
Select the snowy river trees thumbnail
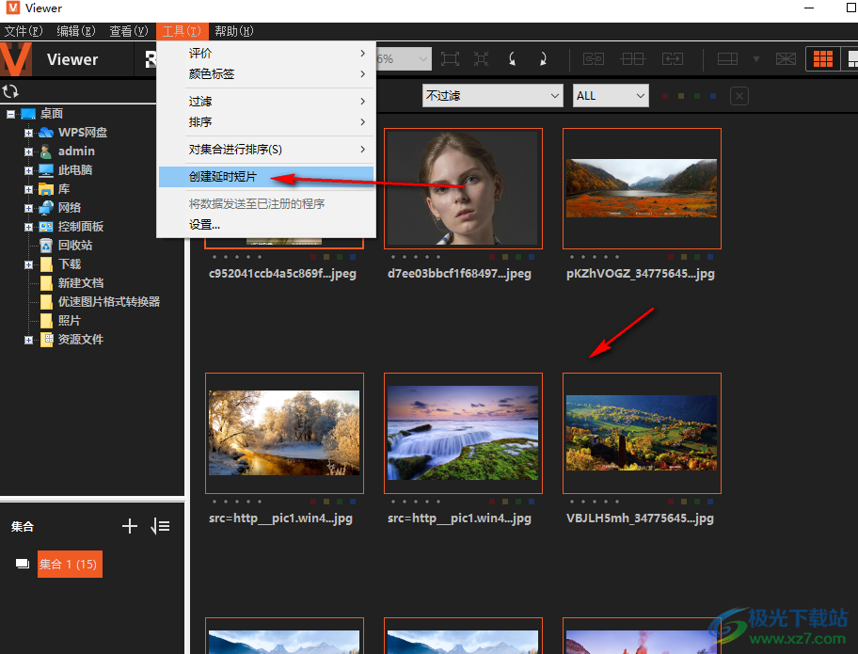pos(284,434)
